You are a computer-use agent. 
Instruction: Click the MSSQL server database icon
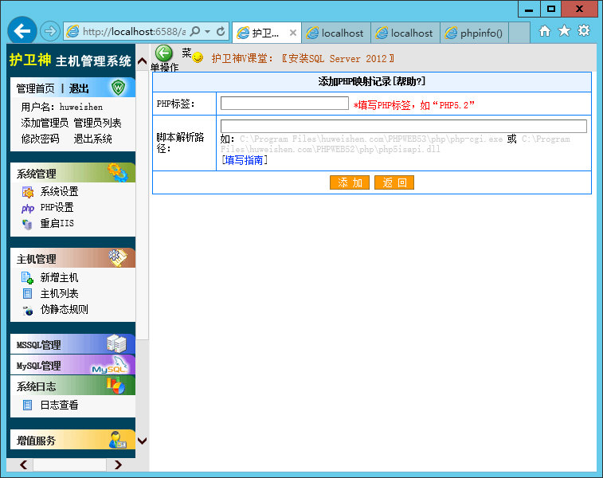116,343
